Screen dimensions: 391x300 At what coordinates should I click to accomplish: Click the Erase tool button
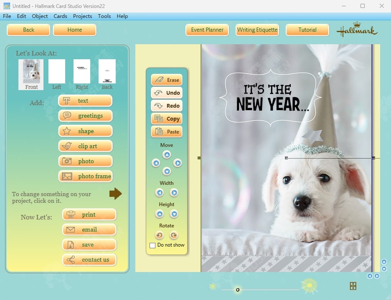[x=167, y=80]
